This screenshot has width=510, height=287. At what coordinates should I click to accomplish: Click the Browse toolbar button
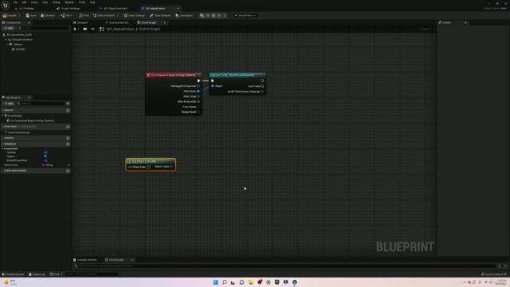coord(48,15)
